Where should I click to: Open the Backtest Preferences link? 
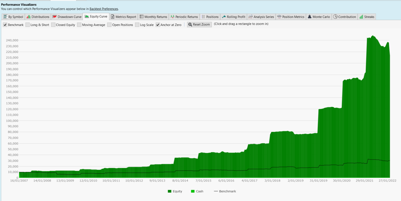[104, 9]
